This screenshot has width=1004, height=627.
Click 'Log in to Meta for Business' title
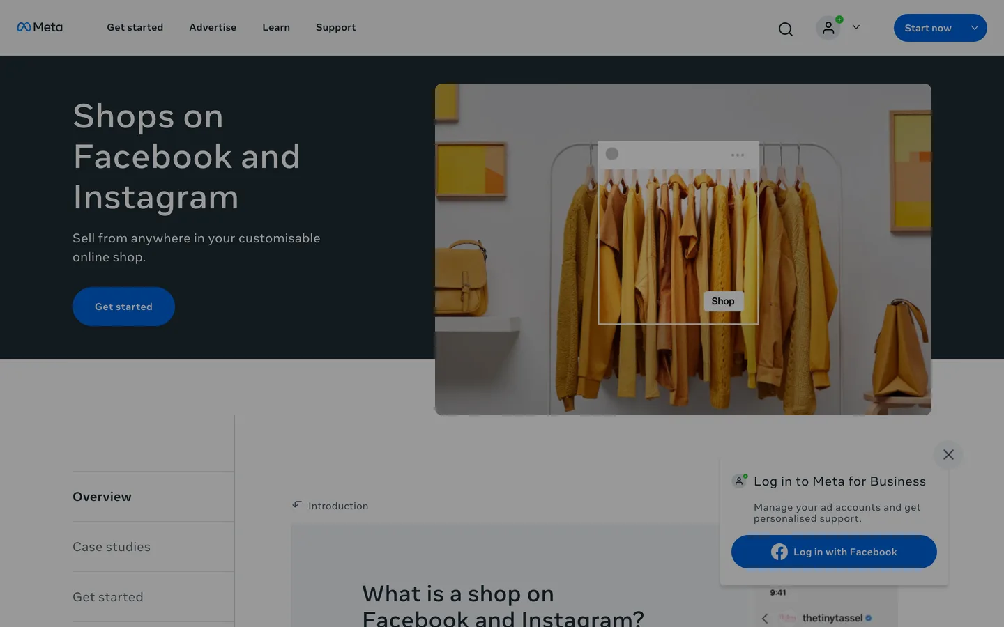(x=839, y=481)
